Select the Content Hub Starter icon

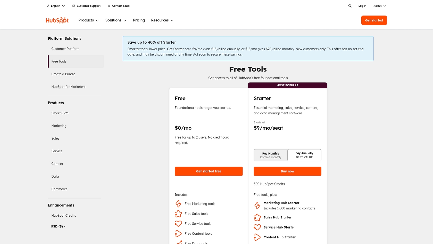click(x=257, y=237)
